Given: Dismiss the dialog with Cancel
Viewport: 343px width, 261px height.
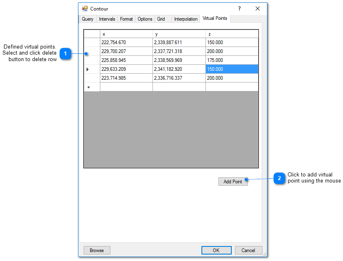Looking at the screenshot, I should 248,250.
